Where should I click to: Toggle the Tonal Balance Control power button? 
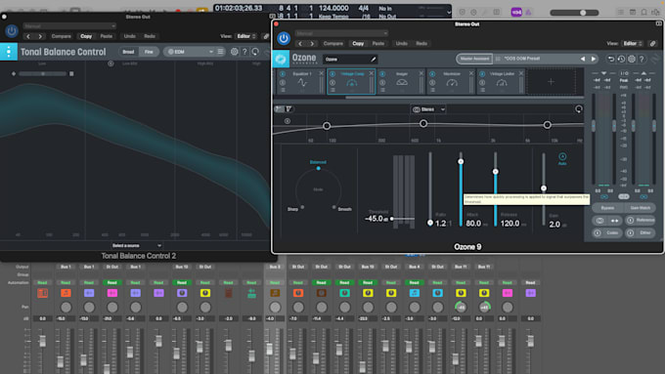(11, 31)
